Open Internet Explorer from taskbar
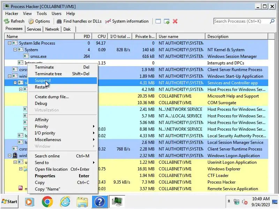 coord(65,202)
